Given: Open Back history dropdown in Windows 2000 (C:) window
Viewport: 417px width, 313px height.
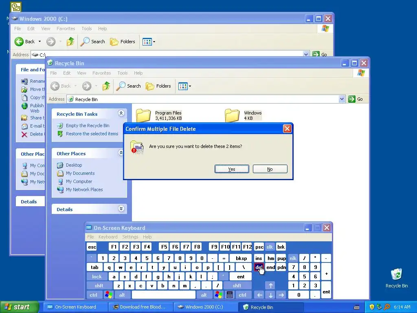Looking at the screenshot, I should [40, 42].
